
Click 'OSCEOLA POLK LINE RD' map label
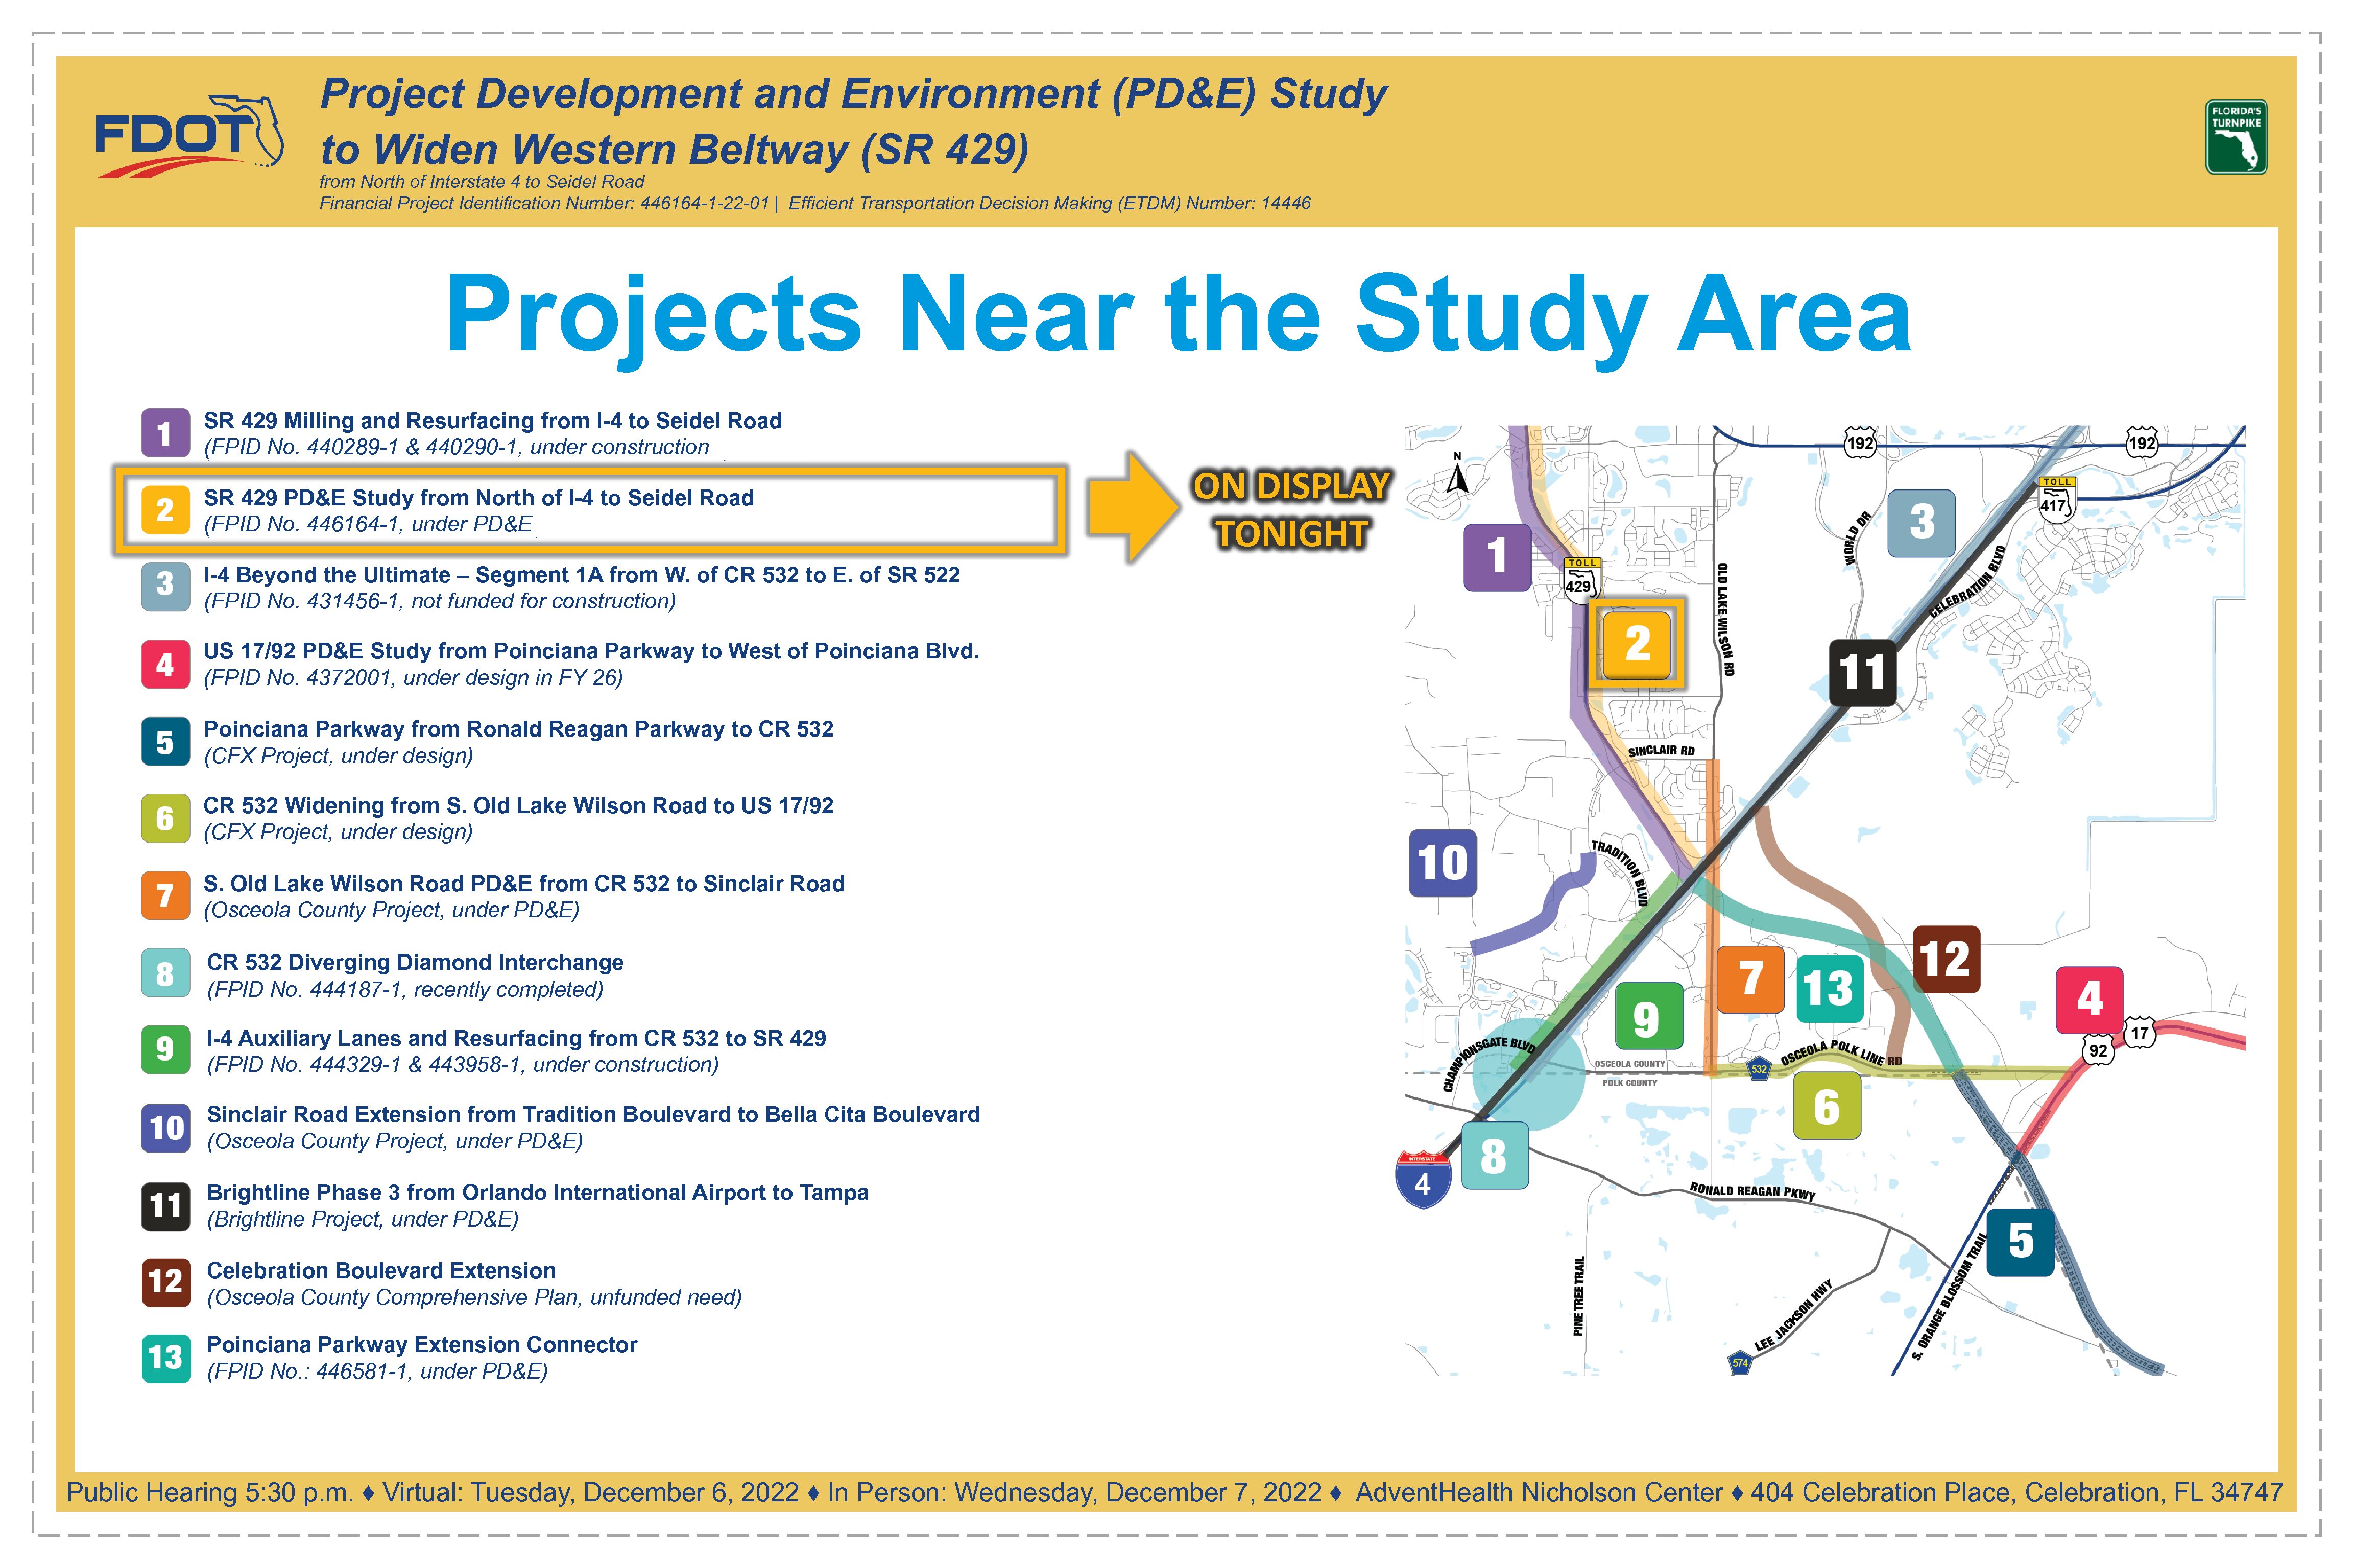click(x=1841, y=1053)
